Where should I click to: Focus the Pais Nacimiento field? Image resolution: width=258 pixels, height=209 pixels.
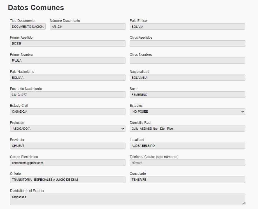(68, 78)
